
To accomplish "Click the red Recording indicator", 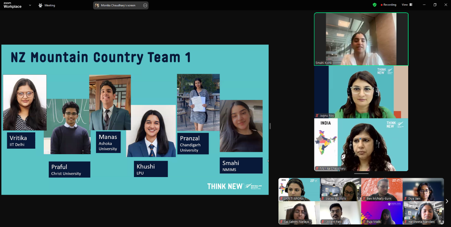I will click(388, 5).
